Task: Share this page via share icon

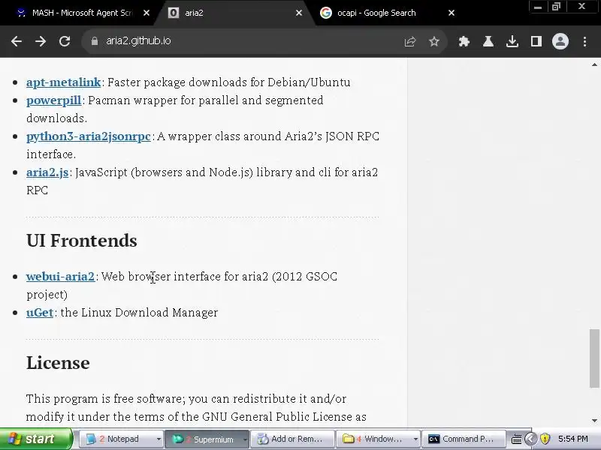Action: pyautogui.click(x=409, y=41)
